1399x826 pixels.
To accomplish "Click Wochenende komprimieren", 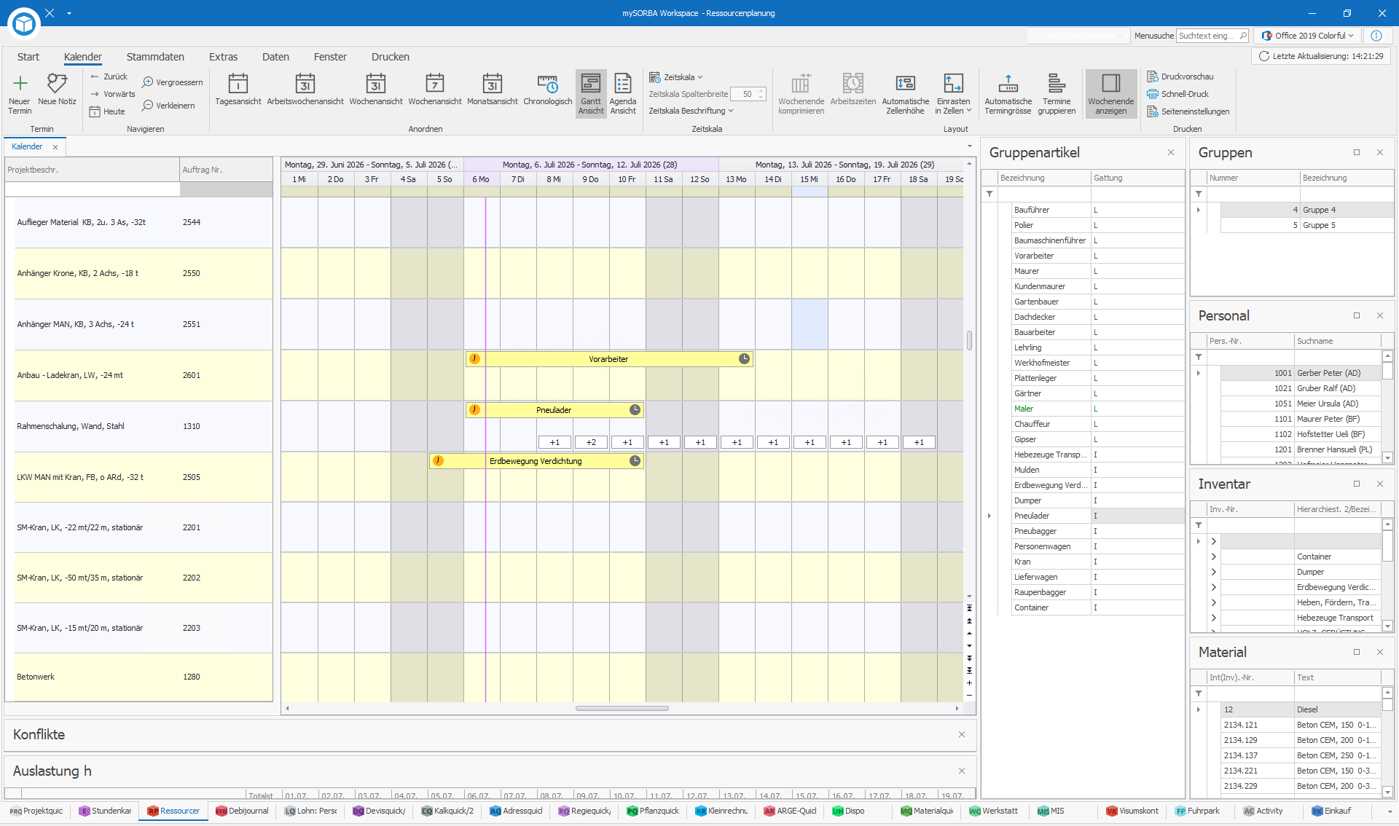I will pyautogui.click(x=801, y=93).
